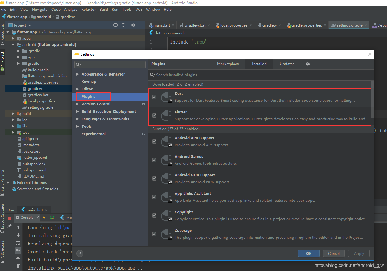Toggle scroll to end in console
Screen dimensions: 387x271
[18, 251]
